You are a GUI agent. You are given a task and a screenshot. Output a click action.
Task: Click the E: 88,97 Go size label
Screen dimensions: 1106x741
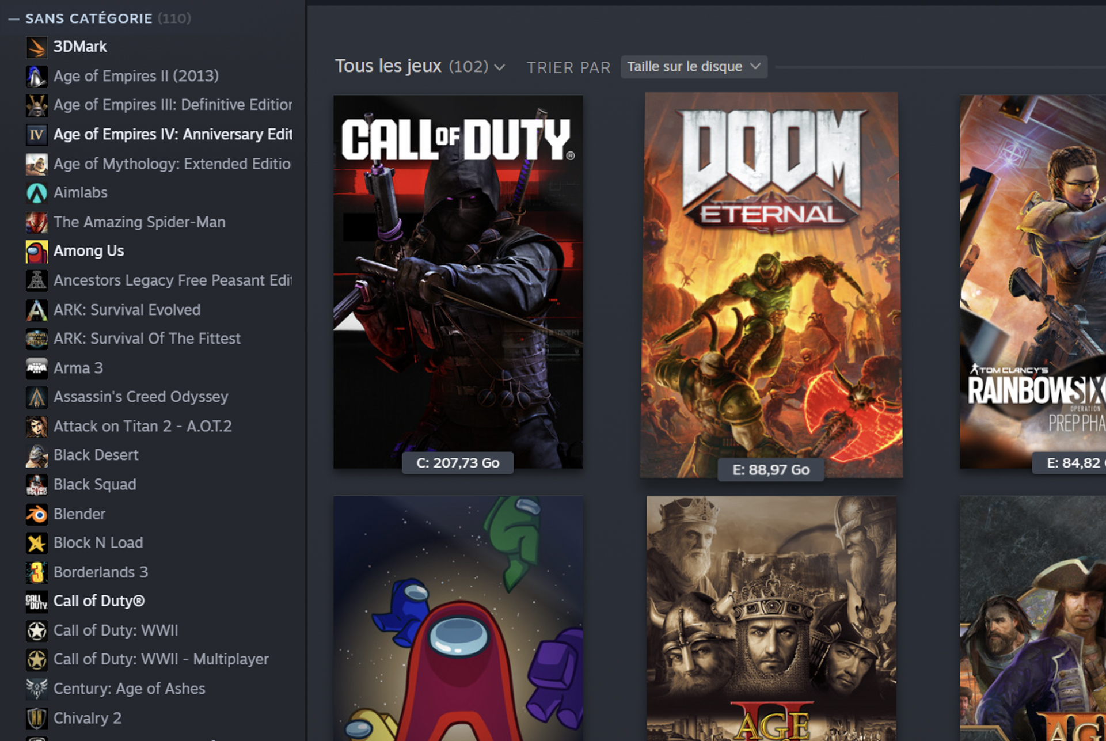coord(771,470)
